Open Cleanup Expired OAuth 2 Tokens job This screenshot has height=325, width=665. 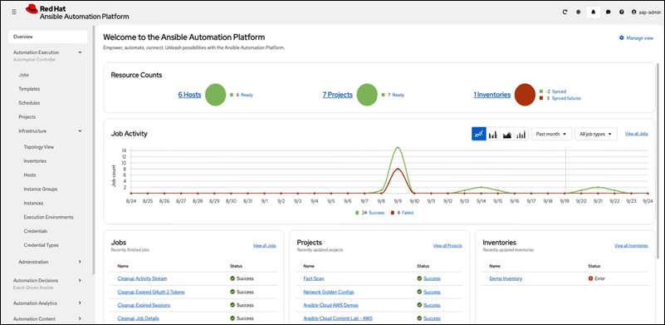pyautogui.click(x=151, y=292)
